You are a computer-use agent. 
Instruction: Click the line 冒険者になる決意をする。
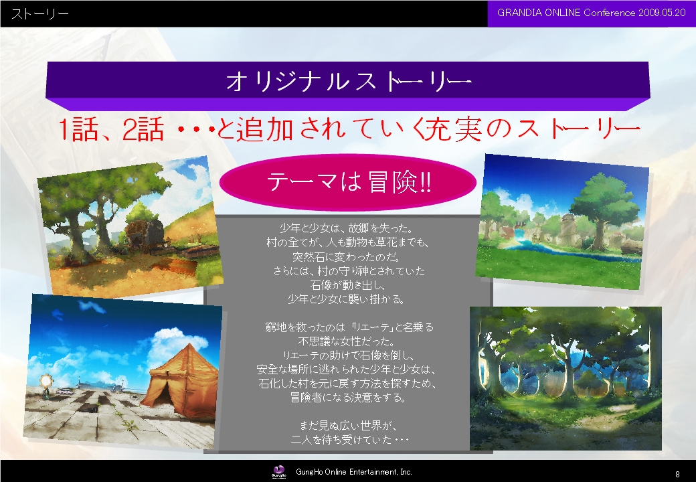pos(349,397)
